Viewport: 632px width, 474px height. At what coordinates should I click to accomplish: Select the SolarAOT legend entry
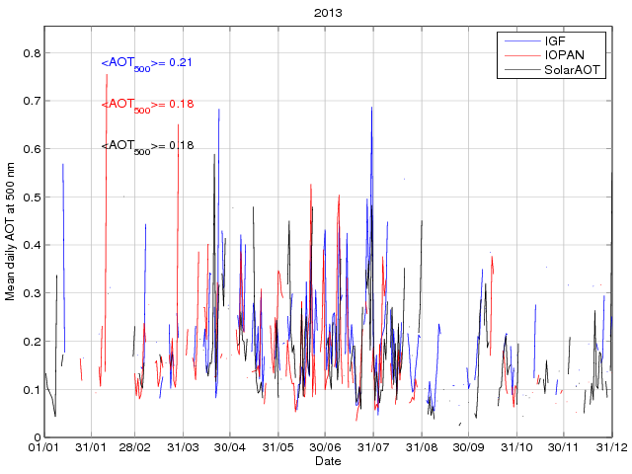(574, 70)
